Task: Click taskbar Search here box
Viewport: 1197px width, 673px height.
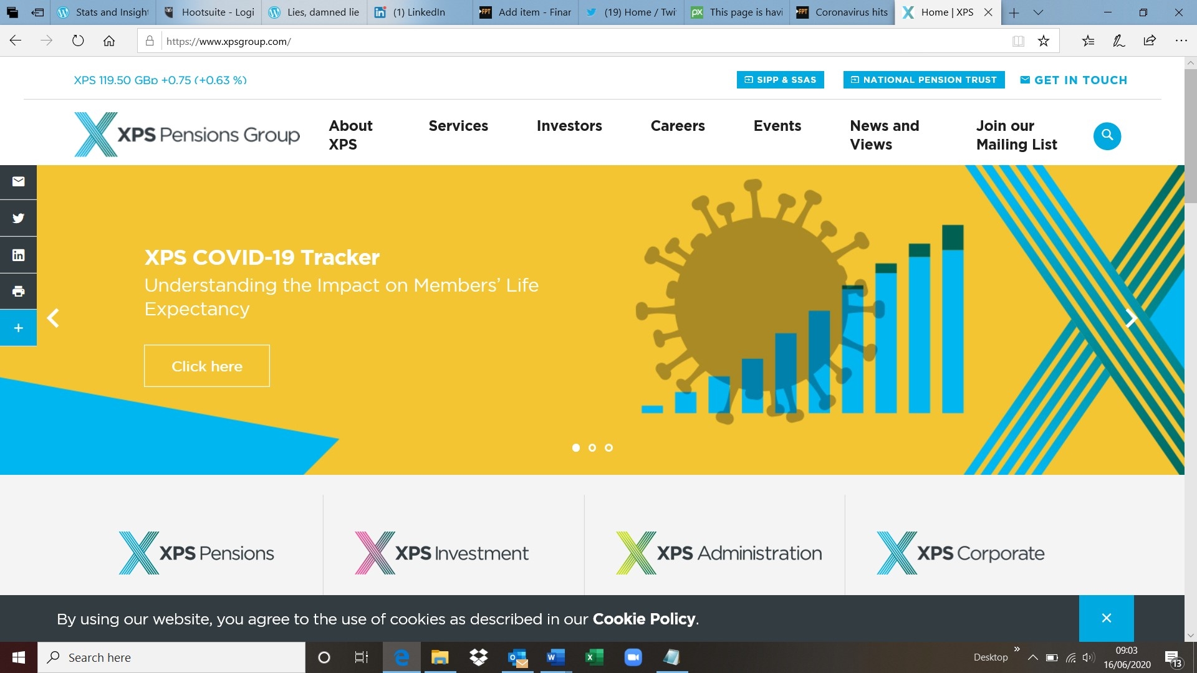Action: (171, 657)
